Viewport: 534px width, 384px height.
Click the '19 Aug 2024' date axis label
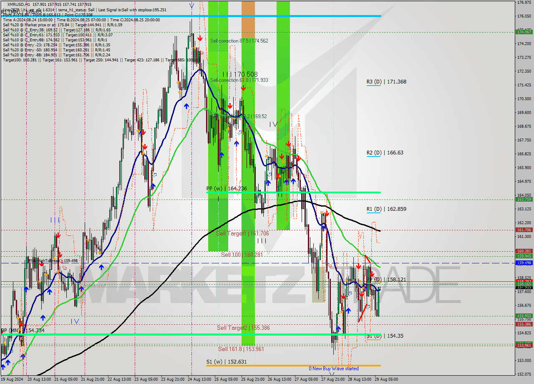pyautogui.click(x=12, y=379)
